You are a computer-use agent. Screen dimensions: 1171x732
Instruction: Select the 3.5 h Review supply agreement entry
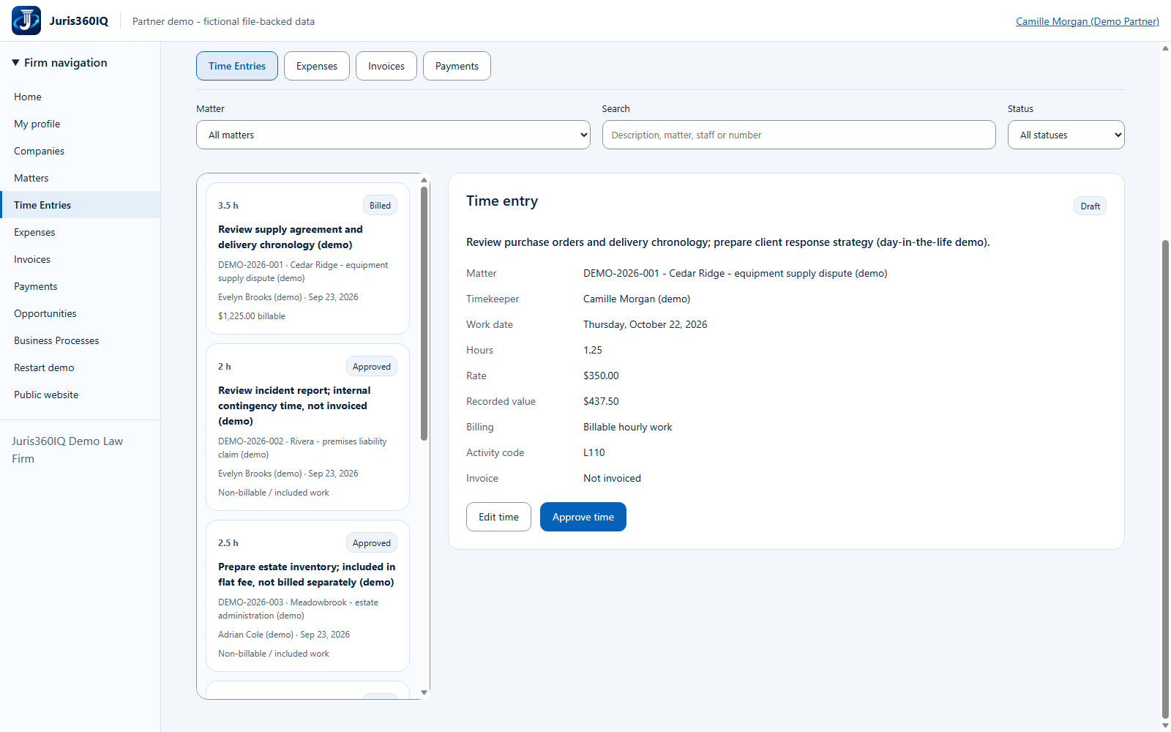[x=307, y=258]
